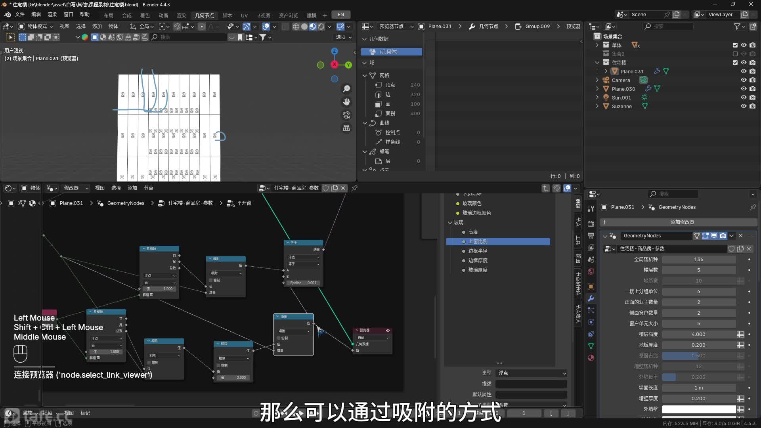This screenshot has height=428, width=761.
Task: Open the Render properties tab icon
Action: pyautogui.click(x=591, y=223)
